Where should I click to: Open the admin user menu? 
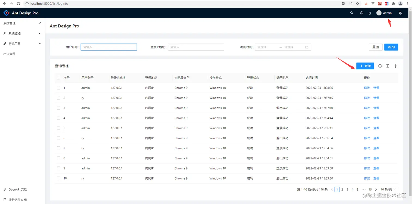tap(384, 13)
